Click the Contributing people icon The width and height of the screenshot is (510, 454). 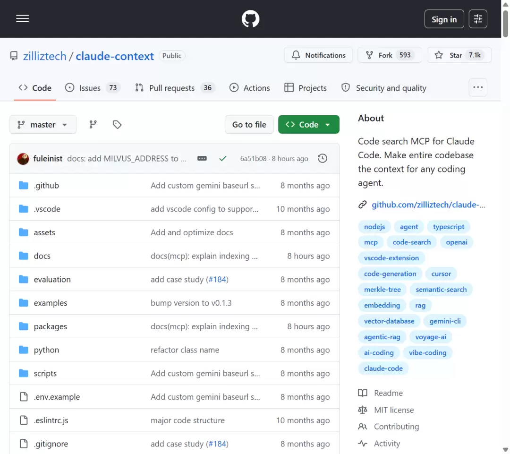click(x=363, y=426)
